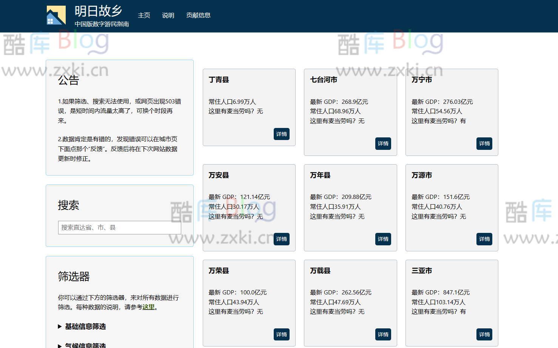Open details for 万载县
Screen dimensions: 558x348
[383, 334]
